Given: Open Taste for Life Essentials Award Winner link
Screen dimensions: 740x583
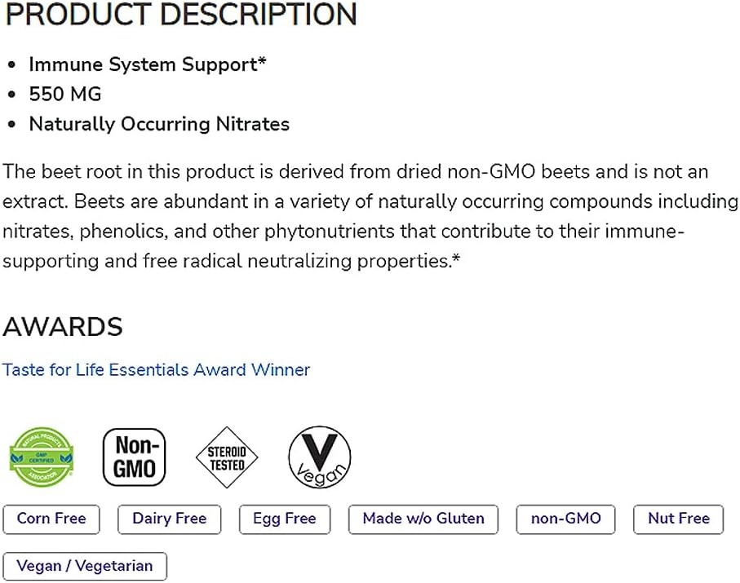Looking at the screenshot, I should [x=156, y=370].
